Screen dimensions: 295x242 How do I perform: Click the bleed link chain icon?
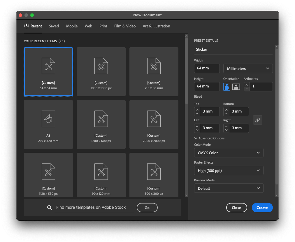(x=257, y=120)
